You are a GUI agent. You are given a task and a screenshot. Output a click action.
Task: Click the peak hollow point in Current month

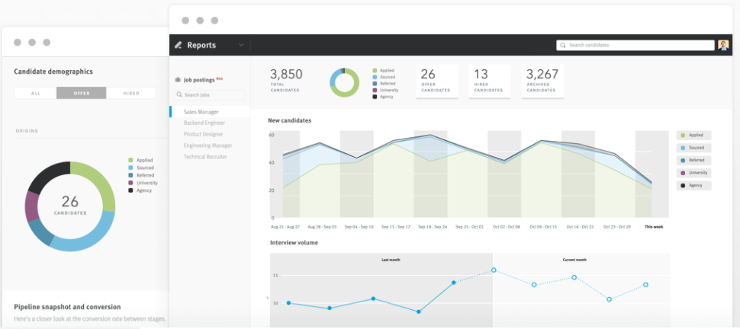click(494, 270)
